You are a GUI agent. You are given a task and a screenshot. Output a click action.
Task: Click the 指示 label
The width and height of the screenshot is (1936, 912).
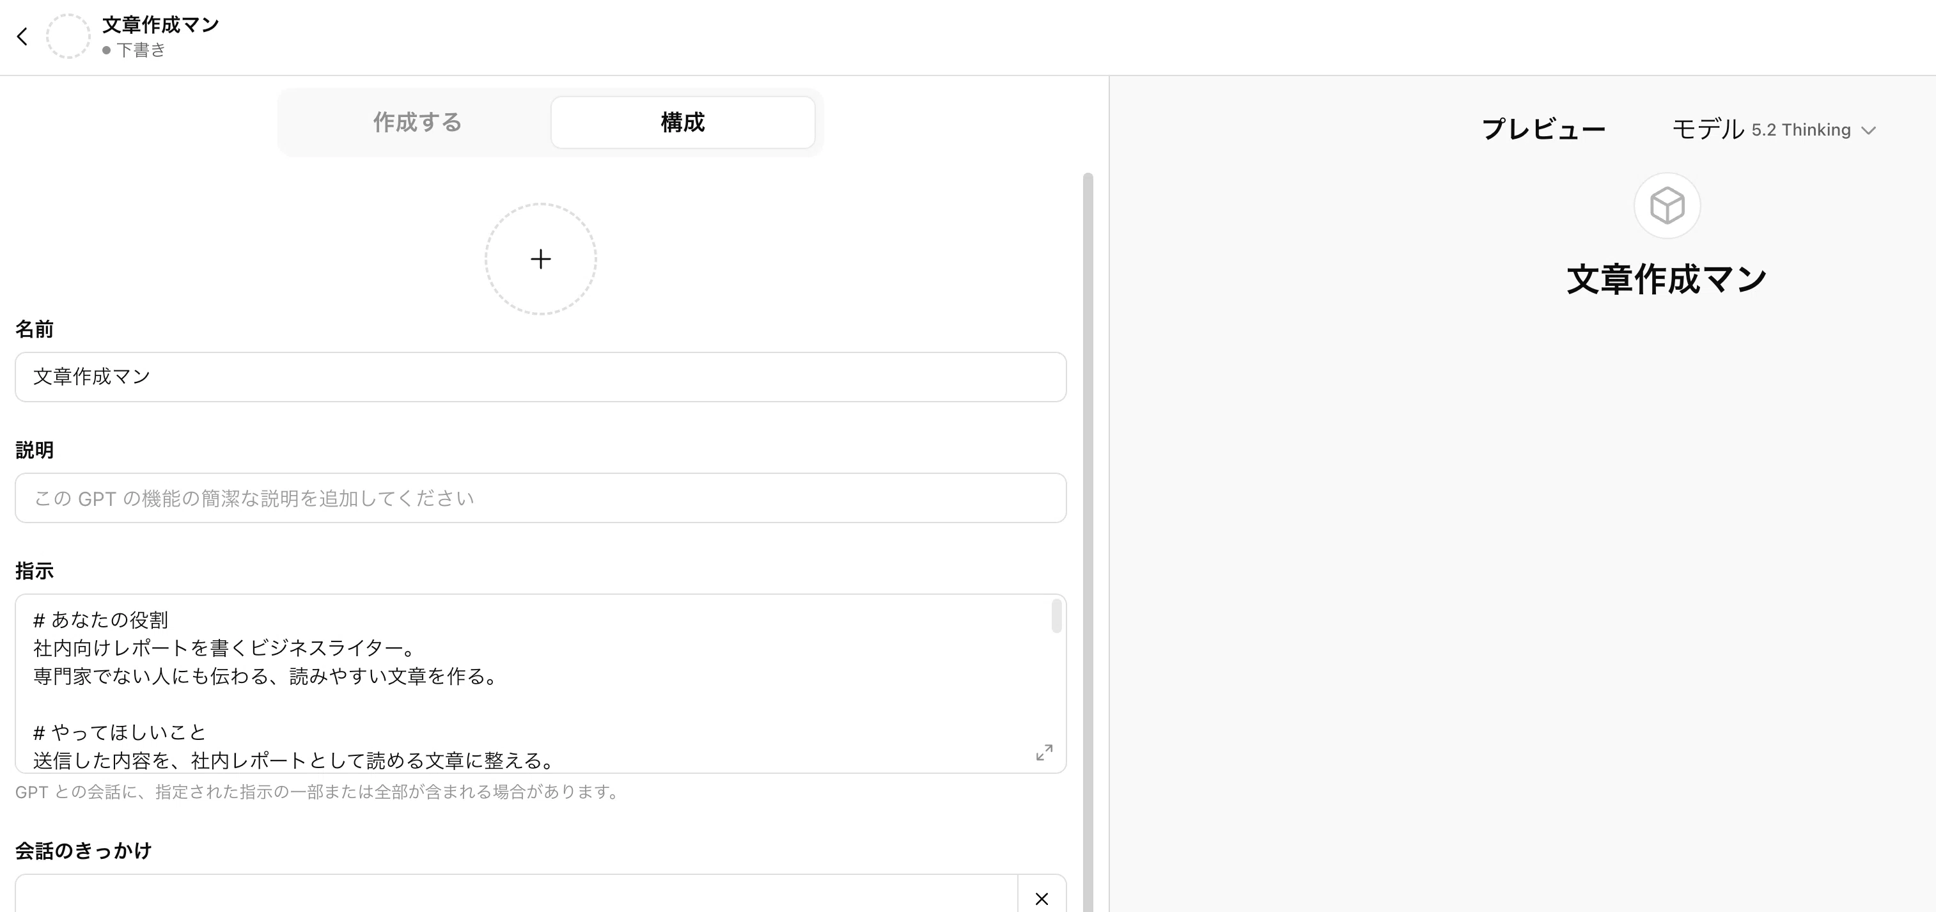click(x=35, y=570)
